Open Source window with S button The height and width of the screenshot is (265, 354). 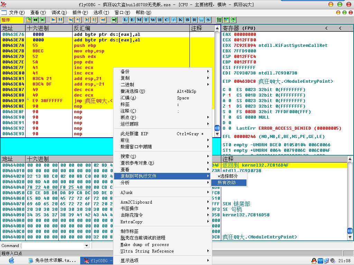pos(208,20)
